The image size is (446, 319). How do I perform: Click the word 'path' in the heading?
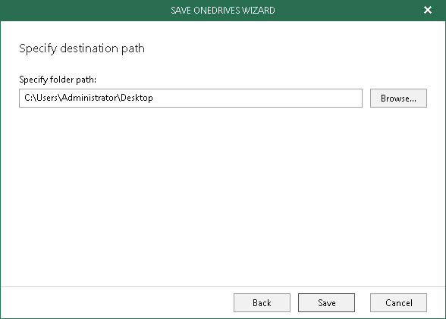133,48
